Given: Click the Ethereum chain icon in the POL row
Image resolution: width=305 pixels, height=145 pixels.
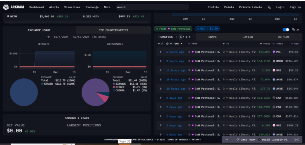Looking at the screenshot, I should tap(161, 52).
